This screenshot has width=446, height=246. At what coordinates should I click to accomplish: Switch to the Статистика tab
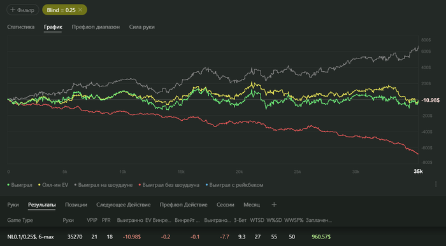point(21,27)
